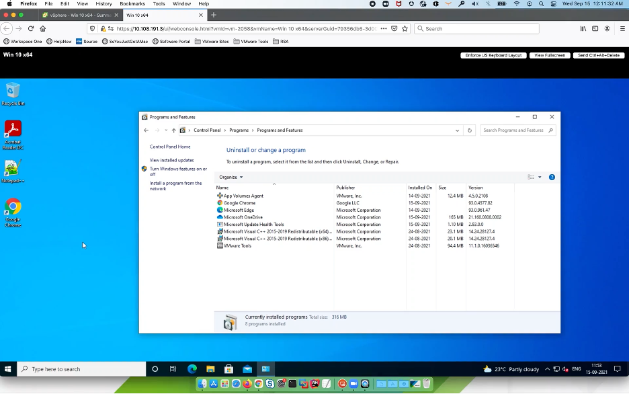629x394 pixels.
Task: Go up one level in Control Panel
Action: tap(173, 130)
